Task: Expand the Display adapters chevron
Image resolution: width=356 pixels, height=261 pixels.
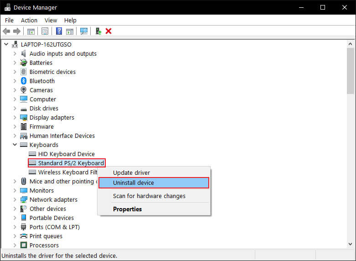Action: tap(15, 118)
